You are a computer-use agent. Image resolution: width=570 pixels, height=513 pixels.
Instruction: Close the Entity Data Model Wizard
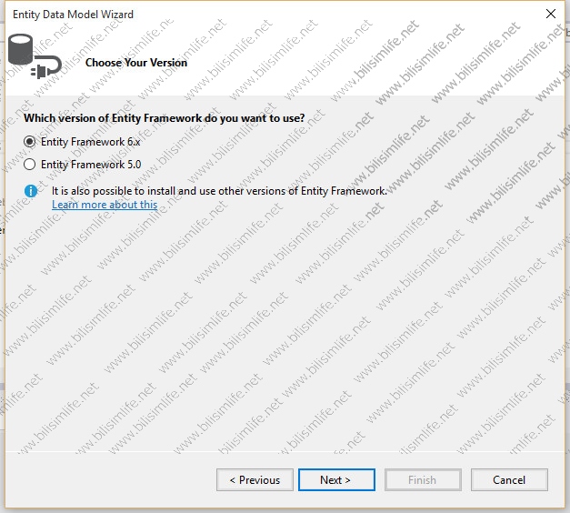click(551, 14)
